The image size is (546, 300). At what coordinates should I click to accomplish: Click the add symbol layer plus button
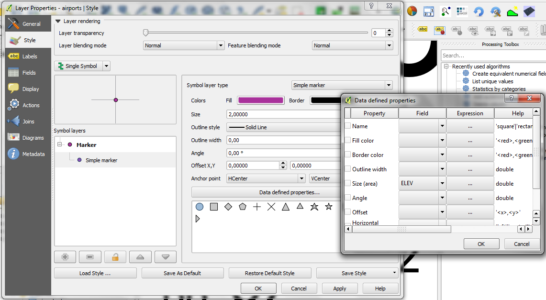(65, 257)
